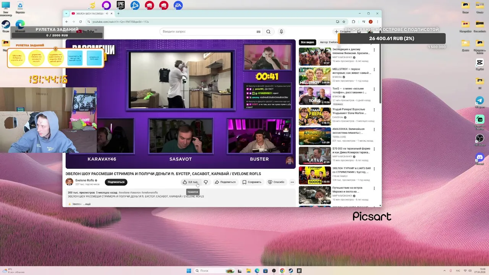Image resolution: width=489 pixels, height=275 pixels.
Task: Open Streamlabs Desktop shortcut
Action: pyautogui.click(x=480, y=122)
